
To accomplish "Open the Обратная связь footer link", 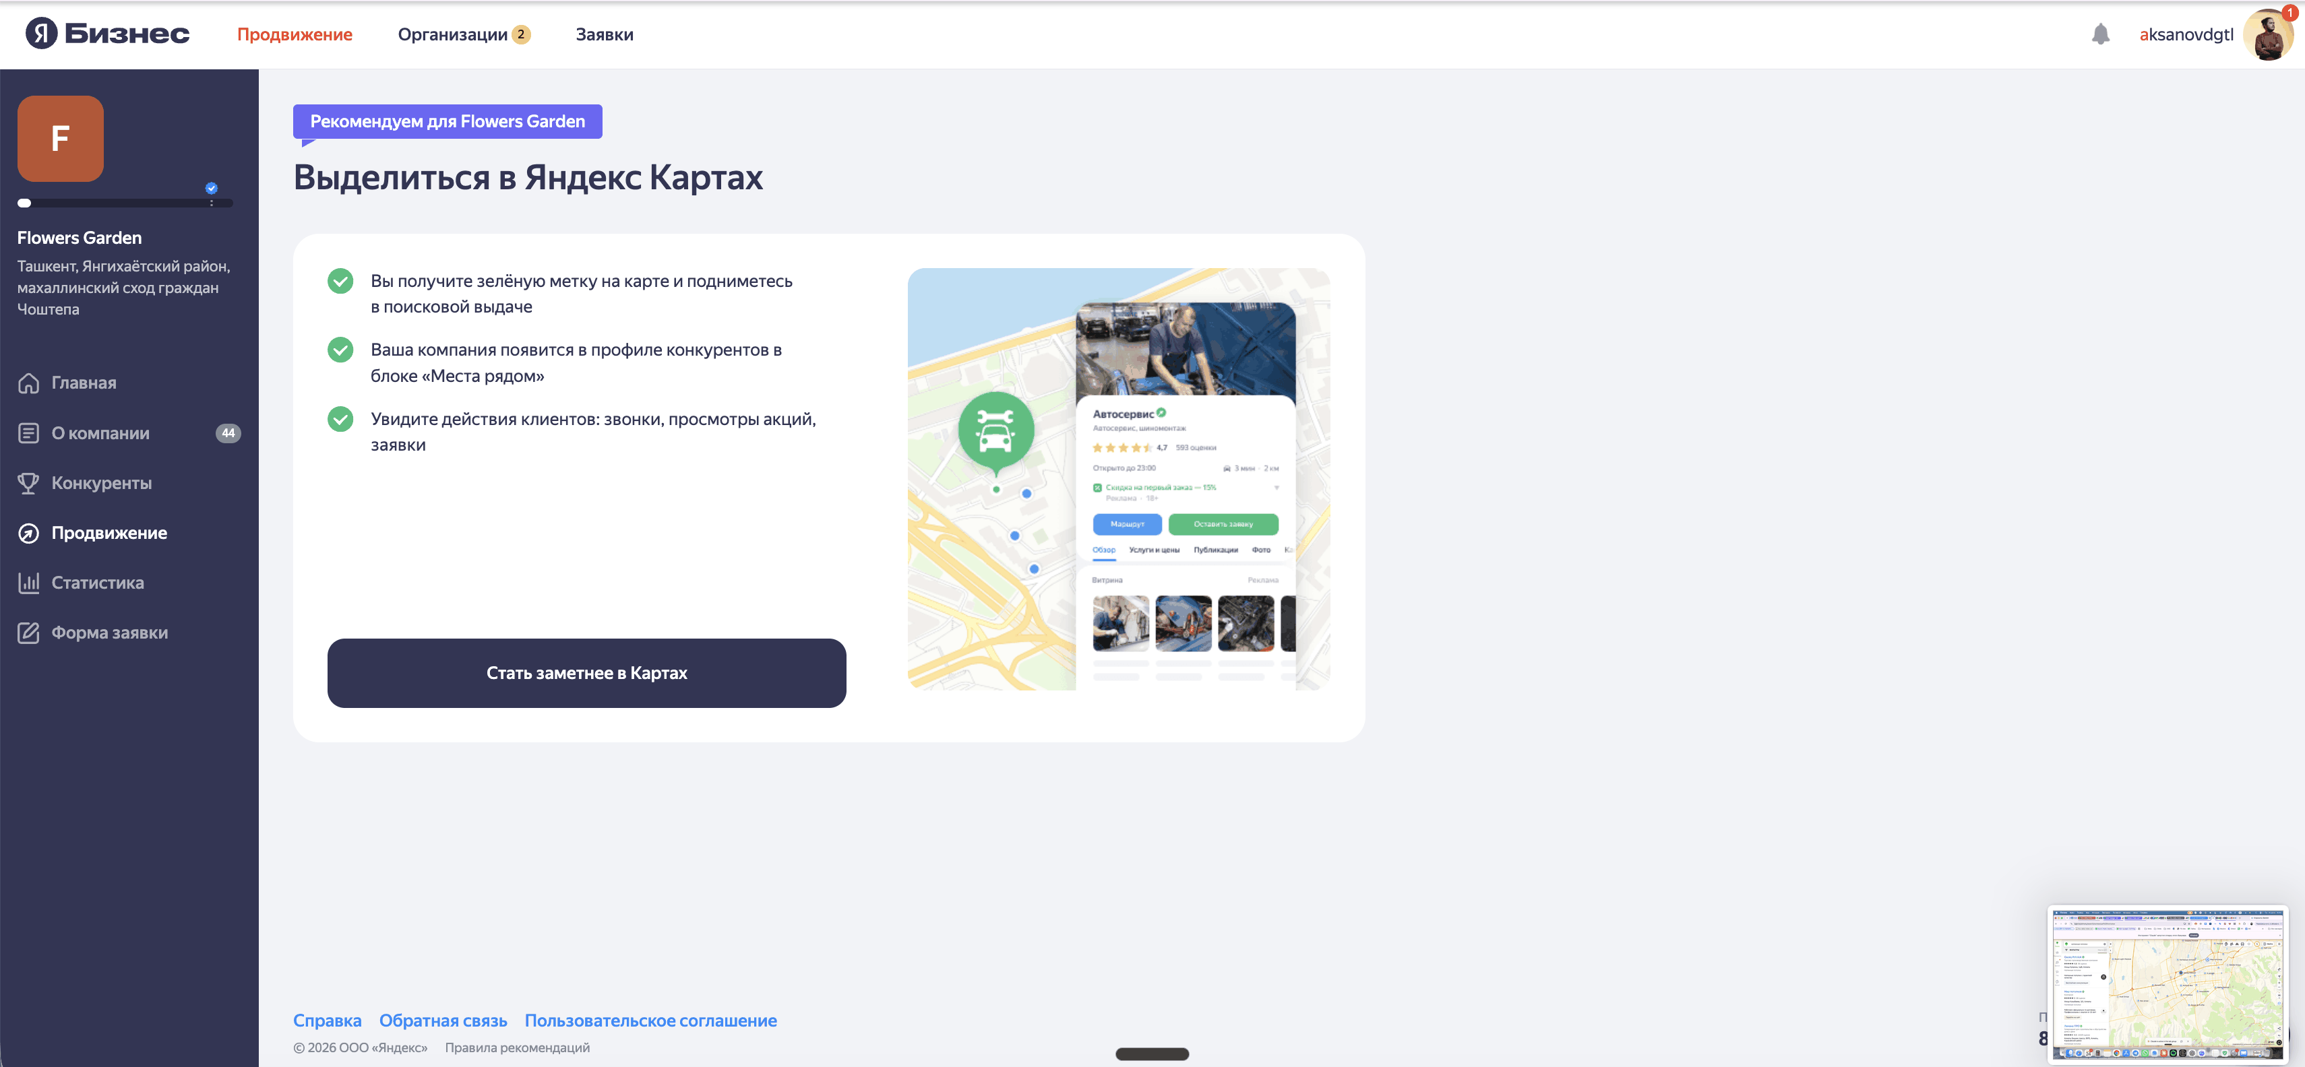I will pos(443,1021).
